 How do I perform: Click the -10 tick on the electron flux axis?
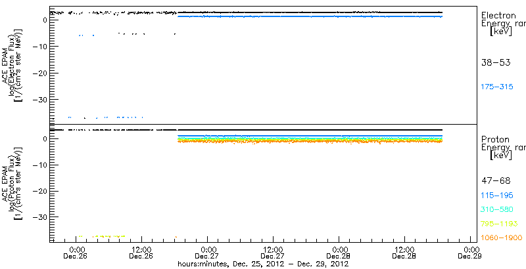[x=39, y=46]
